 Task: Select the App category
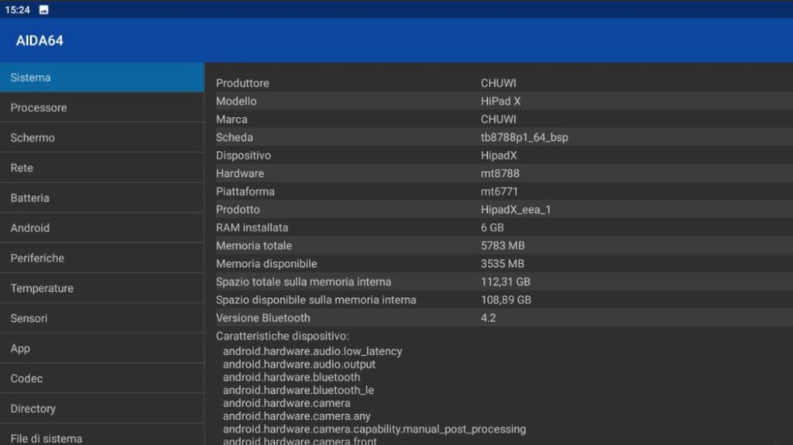[101, 349]
